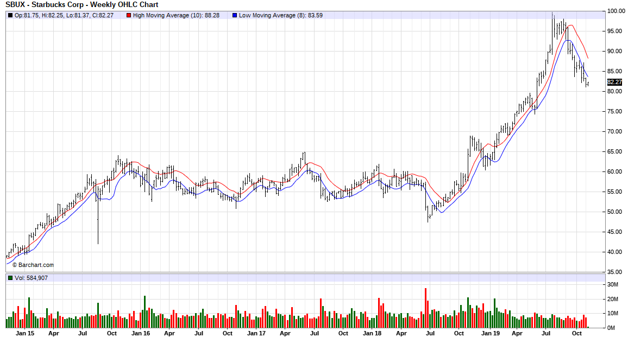Click the 100.00 price axis label
The height and width of the screenshot is (350, 628).
(616, 11)
